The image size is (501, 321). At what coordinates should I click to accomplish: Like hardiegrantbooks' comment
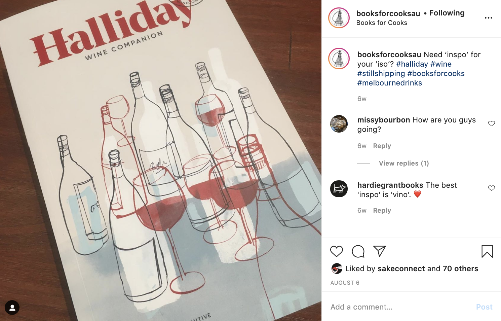click(x=492, y=188)
